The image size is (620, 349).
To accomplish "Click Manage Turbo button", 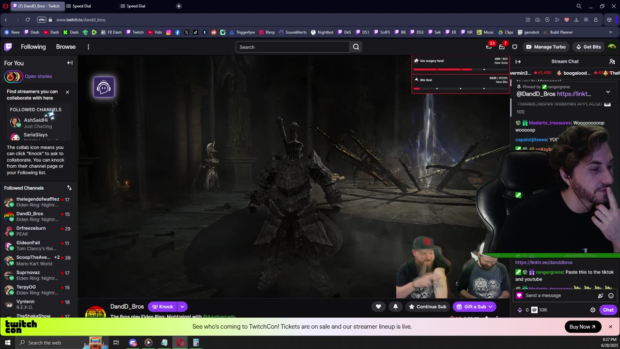I will point(545,47).
